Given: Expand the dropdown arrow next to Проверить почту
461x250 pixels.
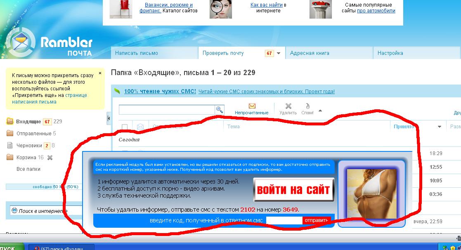Looking at the screenshot, I should click(279, 53).
